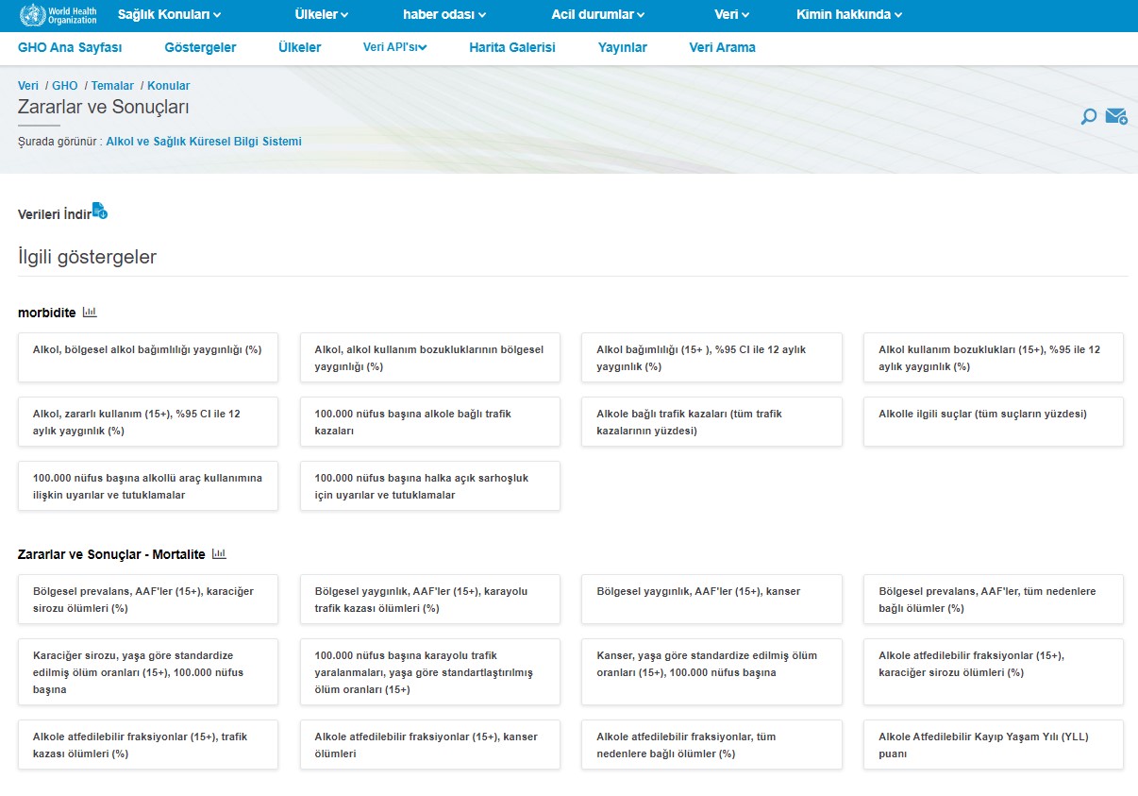The image size is (1138, 796).
Task: Click the Temalar breadcrumb link
Action: click(112, 86)
